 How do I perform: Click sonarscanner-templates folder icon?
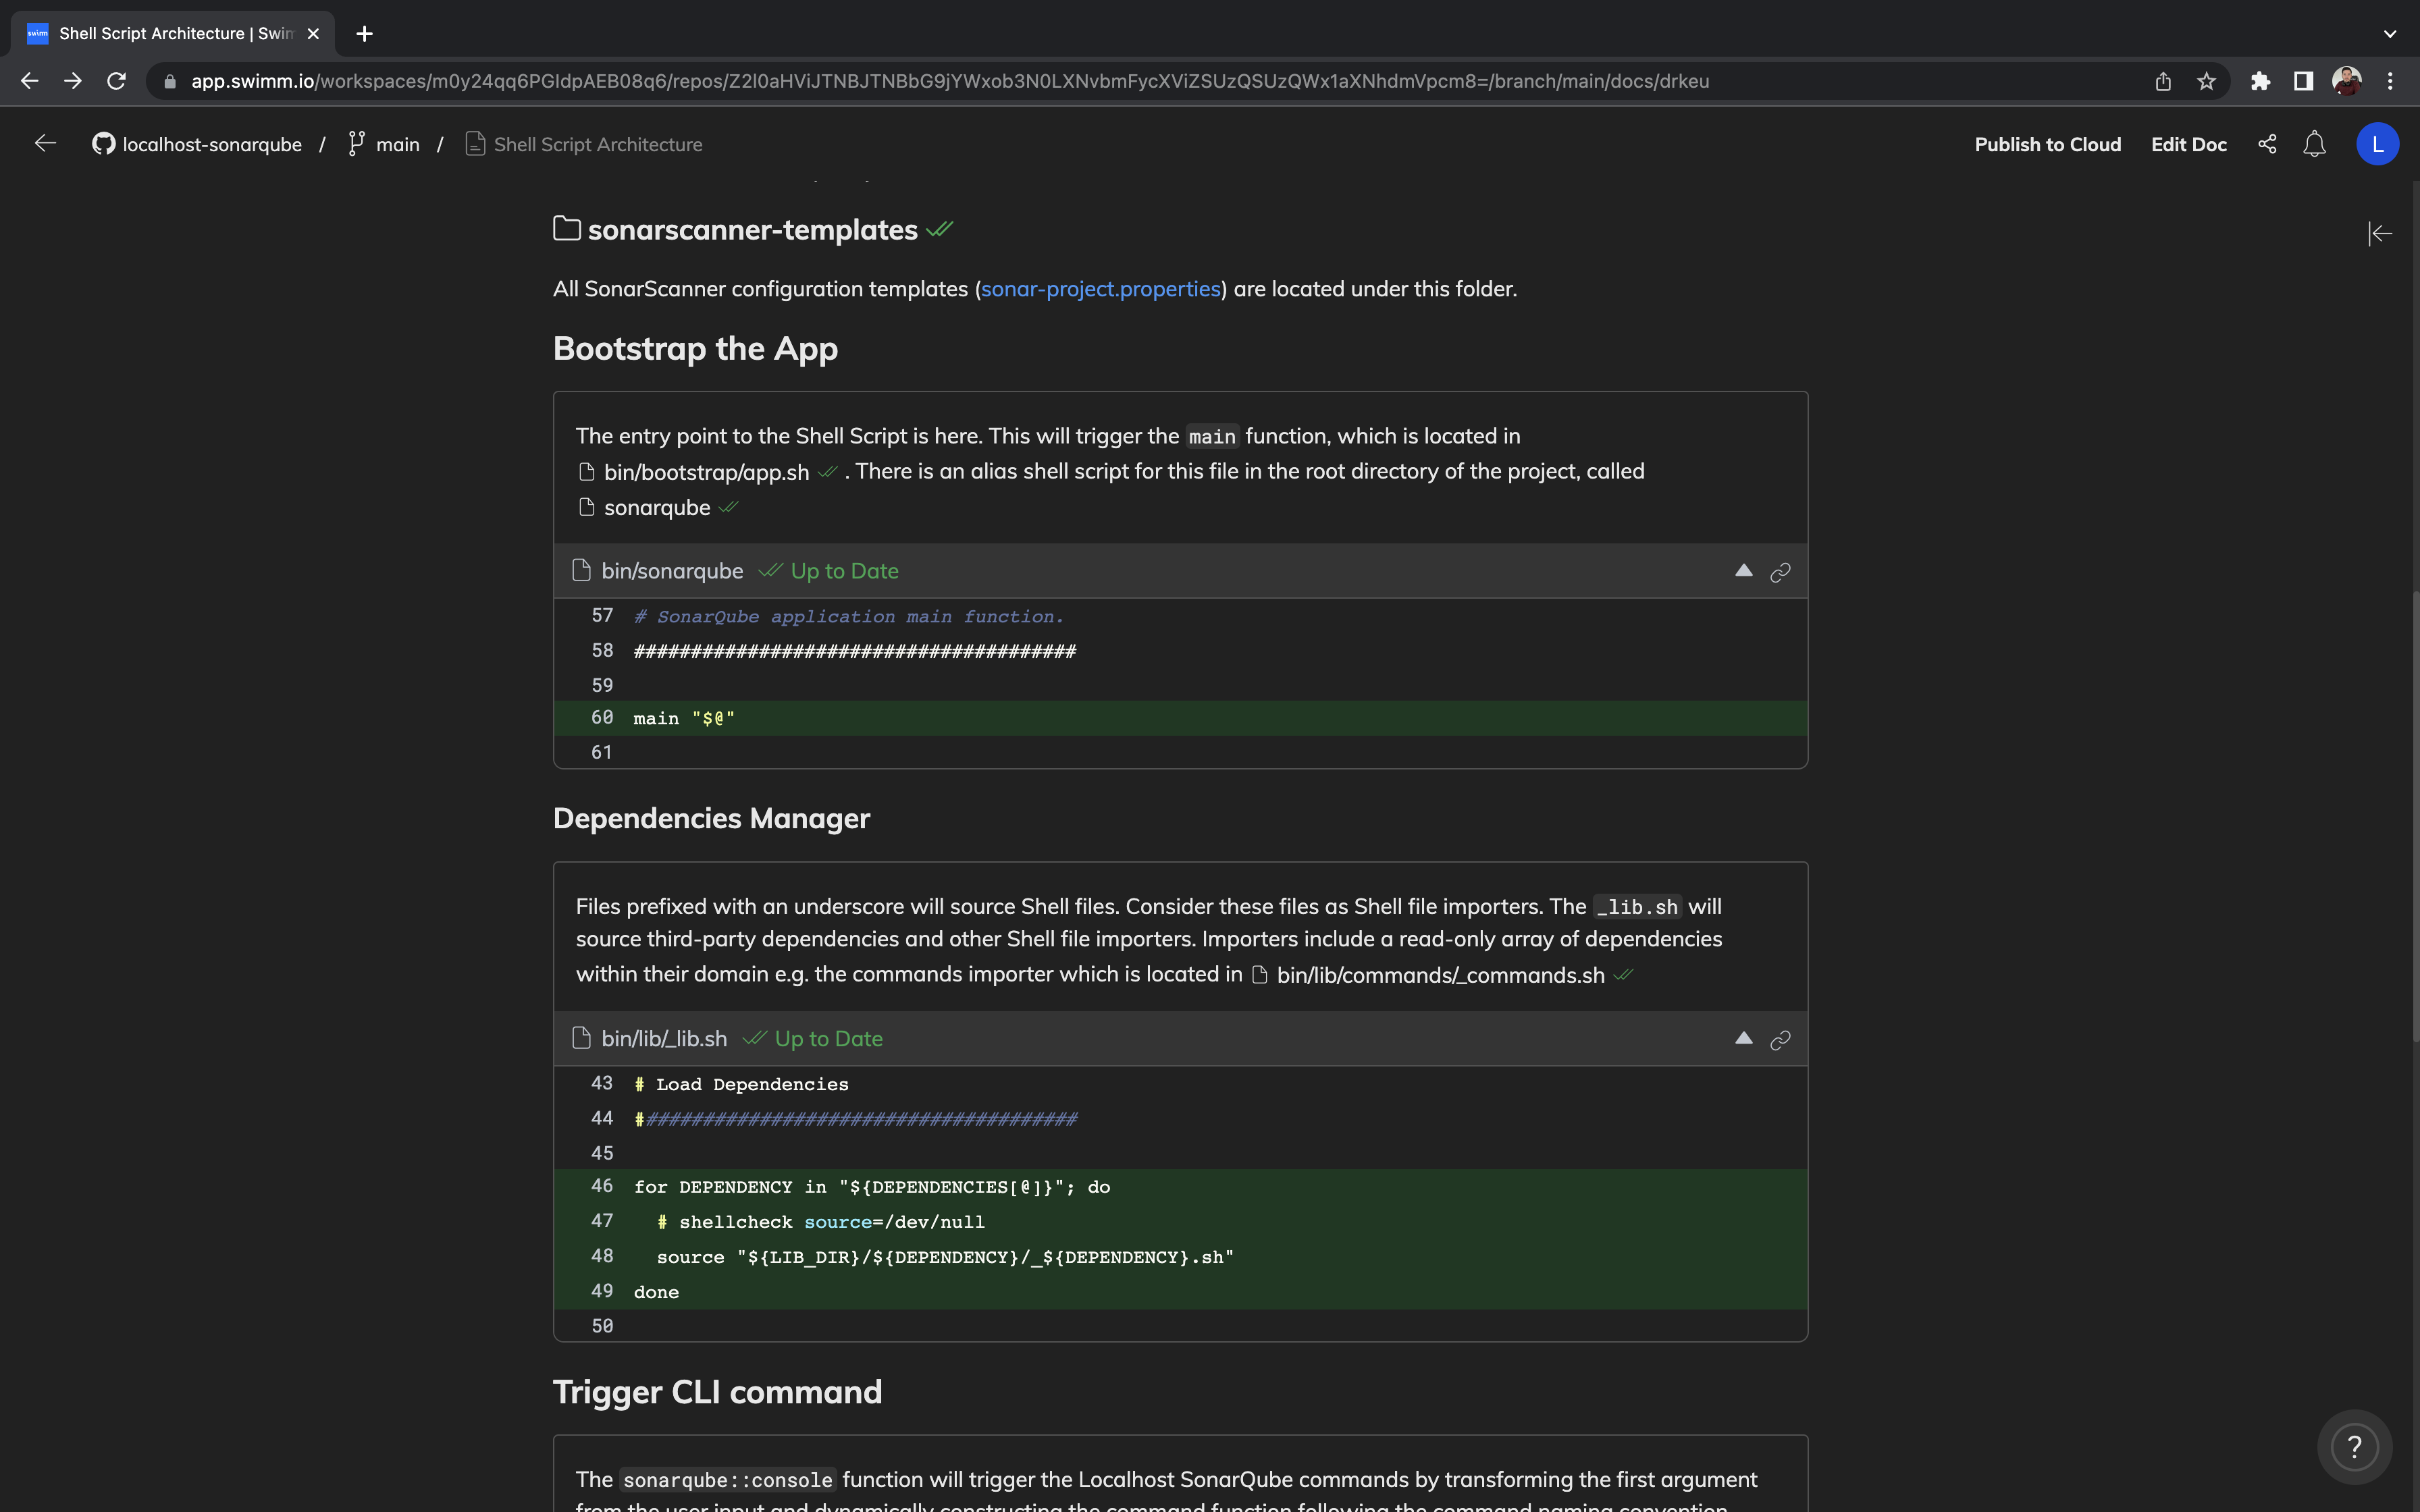point(567,229)
